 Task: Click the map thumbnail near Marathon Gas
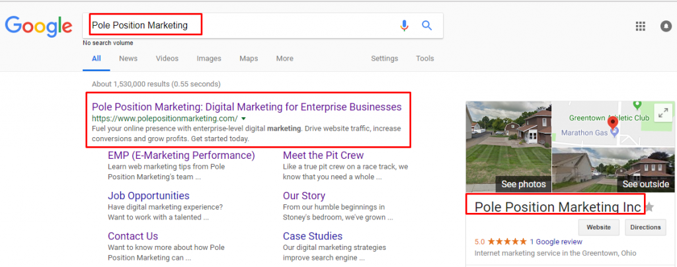pyautogui.click(x=613, y=124)
